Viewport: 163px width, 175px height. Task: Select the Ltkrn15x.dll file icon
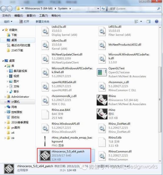click(45, 45)
